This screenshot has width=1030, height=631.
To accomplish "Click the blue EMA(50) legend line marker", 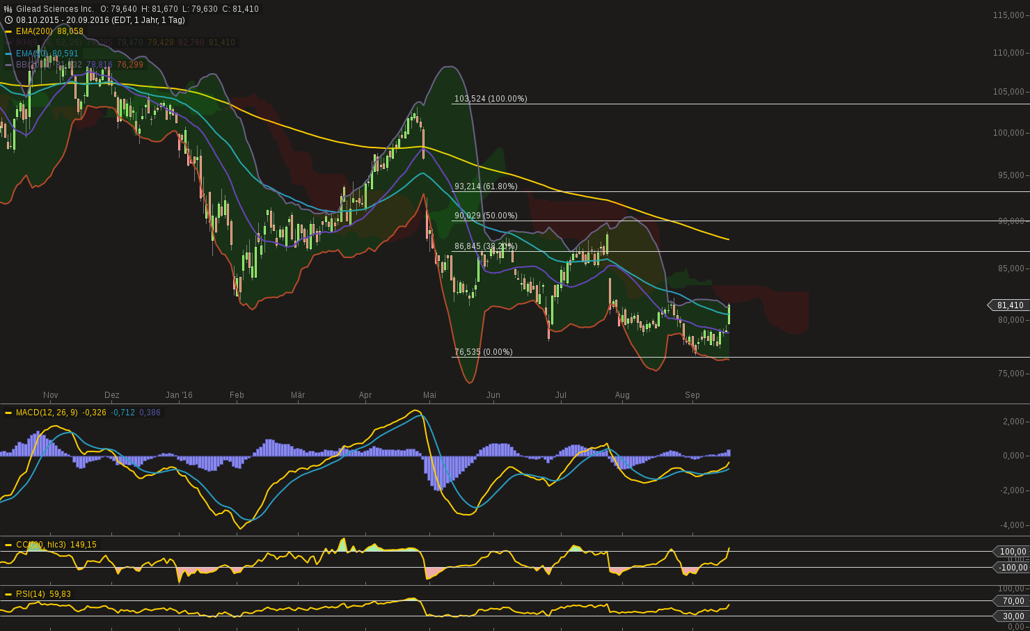I will coord(8,54).
